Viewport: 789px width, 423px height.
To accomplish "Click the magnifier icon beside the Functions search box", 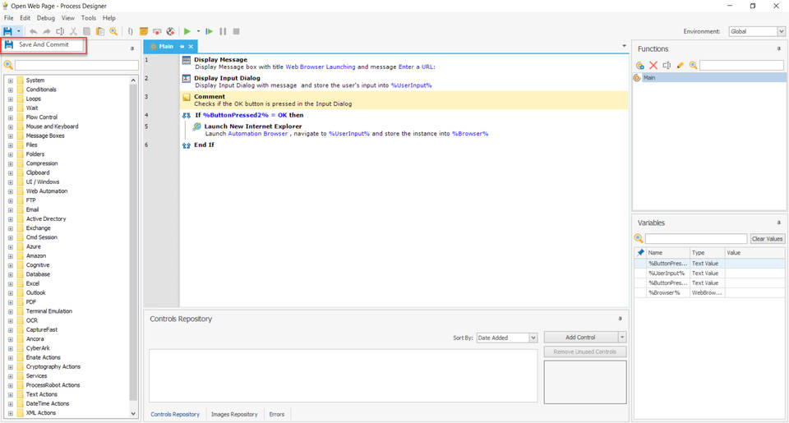I will 694,66.
